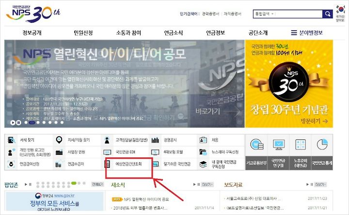Open the 소통과 참여 menu

pyautogui.click(x=128, y=33)
